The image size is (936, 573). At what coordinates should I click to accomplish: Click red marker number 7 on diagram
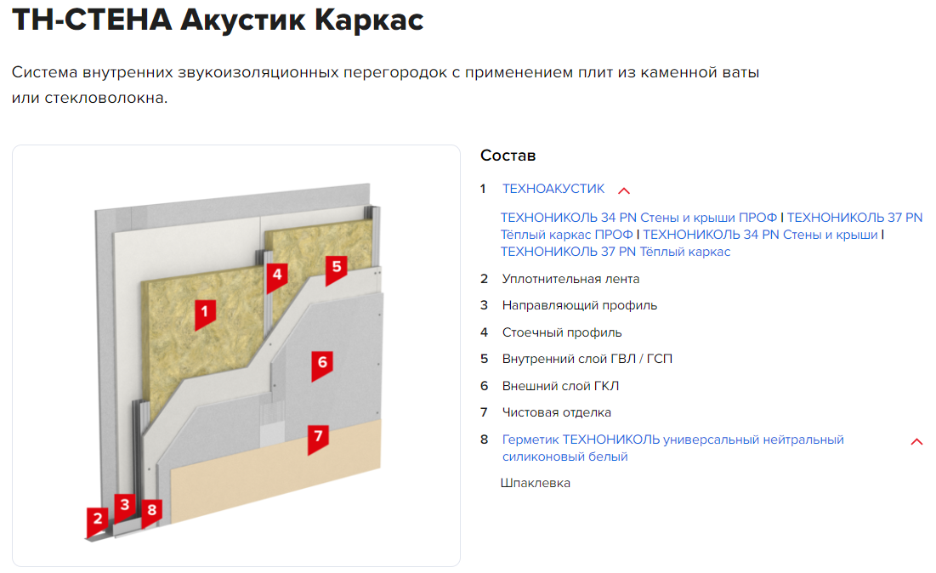click(x=318, y=440)
